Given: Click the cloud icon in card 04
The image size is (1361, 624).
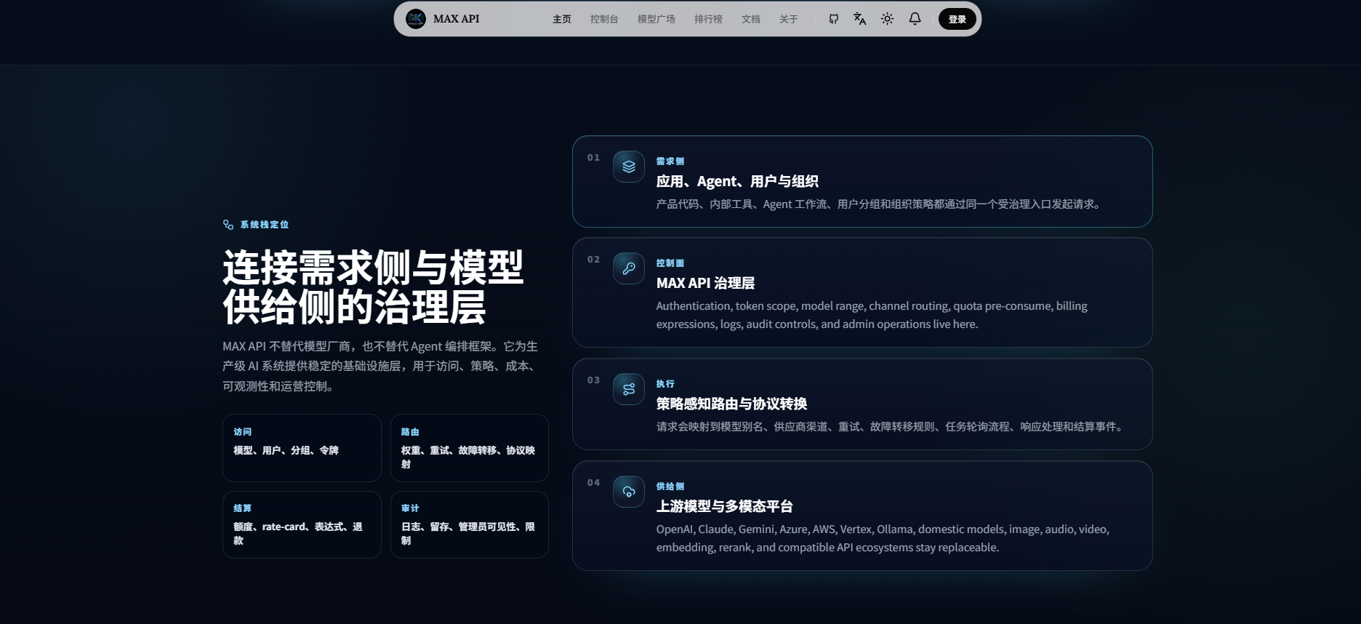Looking at the screenshot, I should [629, 492].
